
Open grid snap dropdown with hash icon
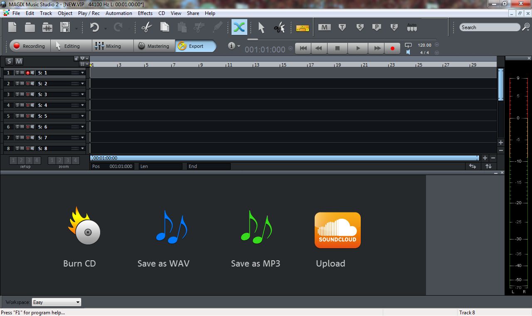click(x=84, y=64)
